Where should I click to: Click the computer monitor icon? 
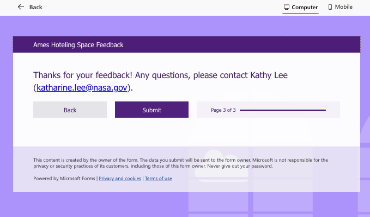coord(287,7)
